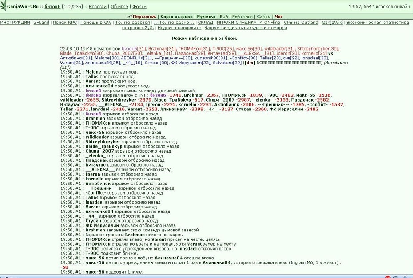Open the Персонаж menu item
Viewport: 413px width, 278px height.
144,16
